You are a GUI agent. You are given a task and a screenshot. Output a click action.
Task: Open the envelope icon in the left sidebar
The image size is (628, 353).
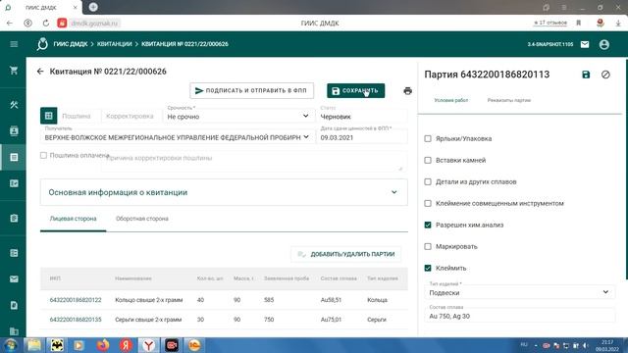(x=14, y=278)
